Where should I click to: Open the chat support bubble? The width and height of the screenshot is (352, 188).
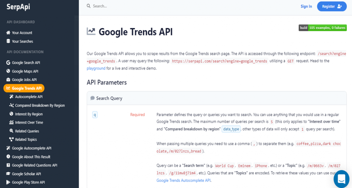341,179
